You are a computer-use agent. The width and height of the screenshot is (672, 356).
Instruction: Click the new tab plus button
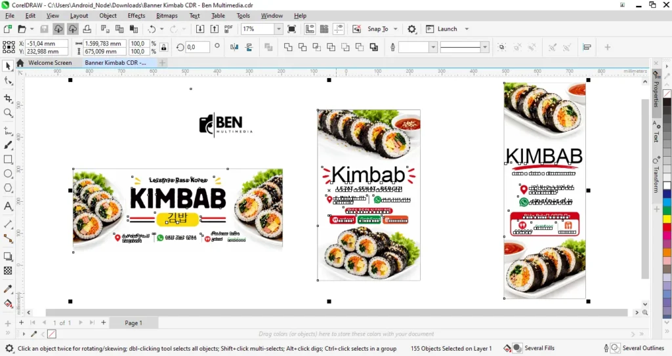(x=162, y=62)
